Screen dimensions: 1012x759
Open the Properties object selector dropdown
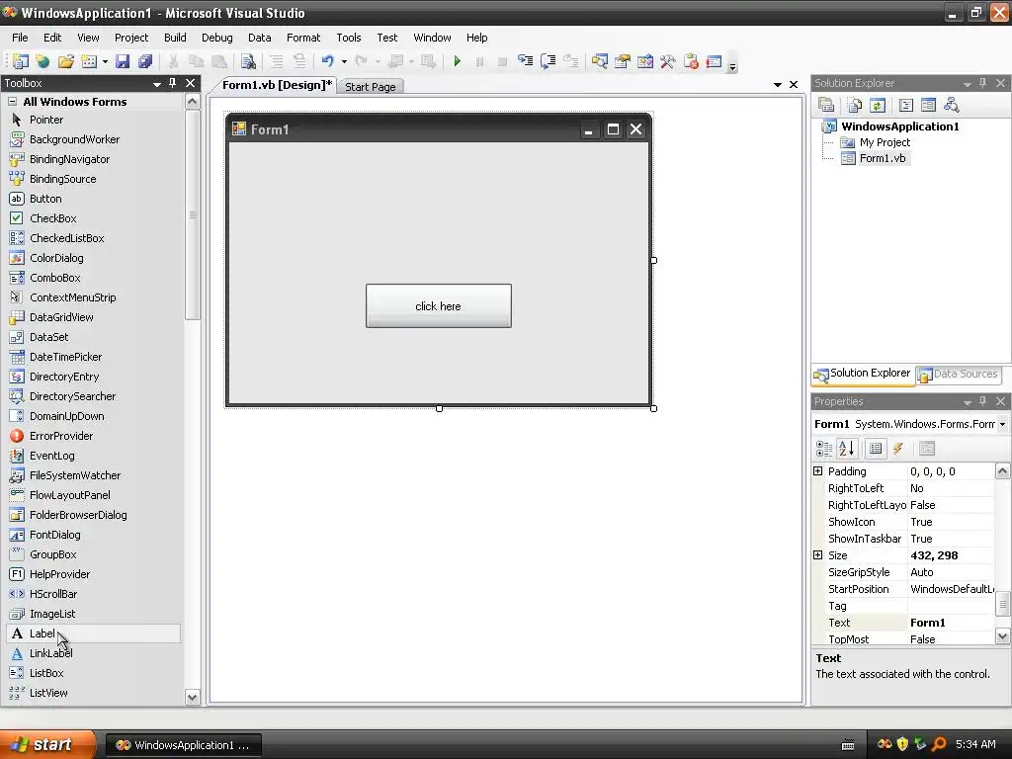(1002, 424)
